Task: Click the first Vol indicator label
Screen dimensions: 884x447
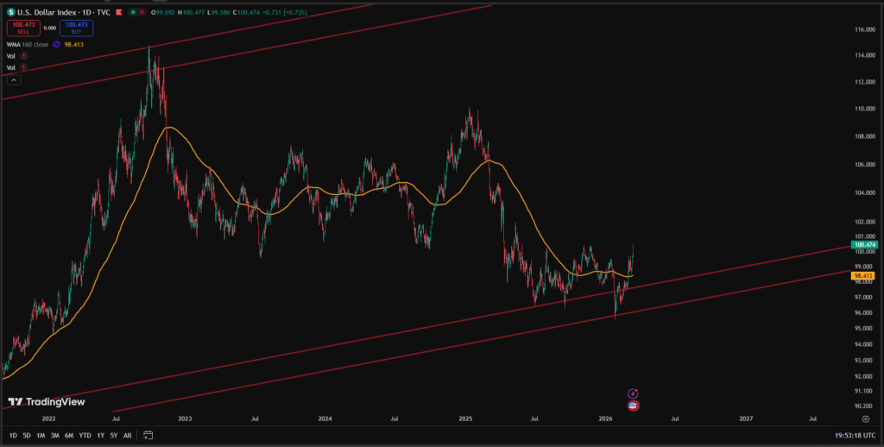Action: (x=10, y=56)
